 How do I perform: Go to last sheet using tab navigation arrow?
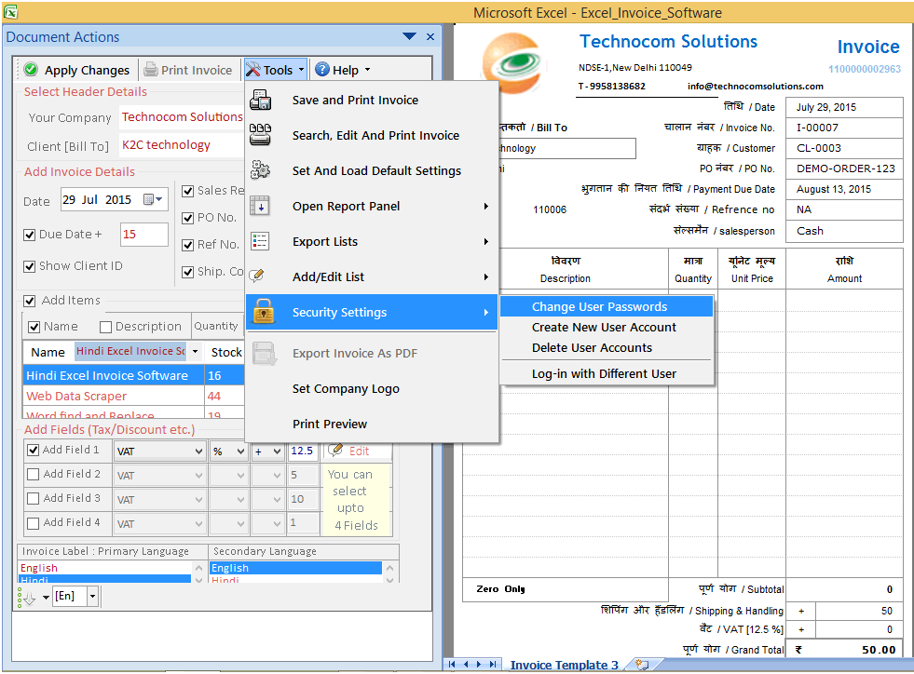coord(493,665)
